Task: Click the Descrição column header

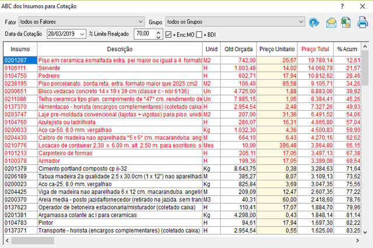Action: pyautogui.click(x=119, y=49)
